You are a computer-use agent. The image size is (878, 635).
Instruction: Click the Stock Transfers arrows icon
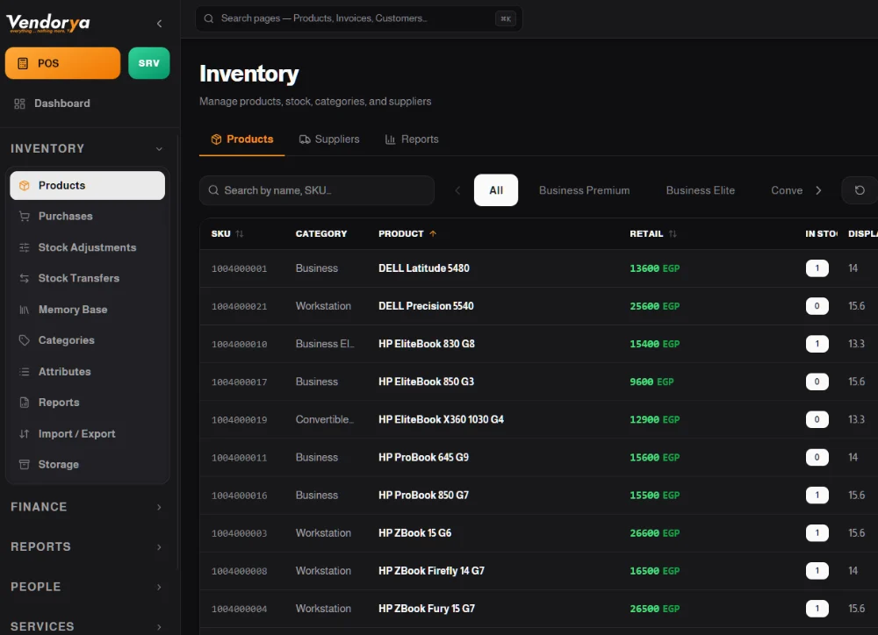point(24,278)
